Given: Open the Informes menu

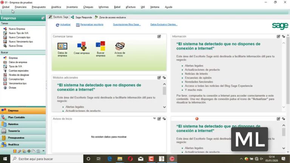Looking at the screenshot, I should click(103, 7).
